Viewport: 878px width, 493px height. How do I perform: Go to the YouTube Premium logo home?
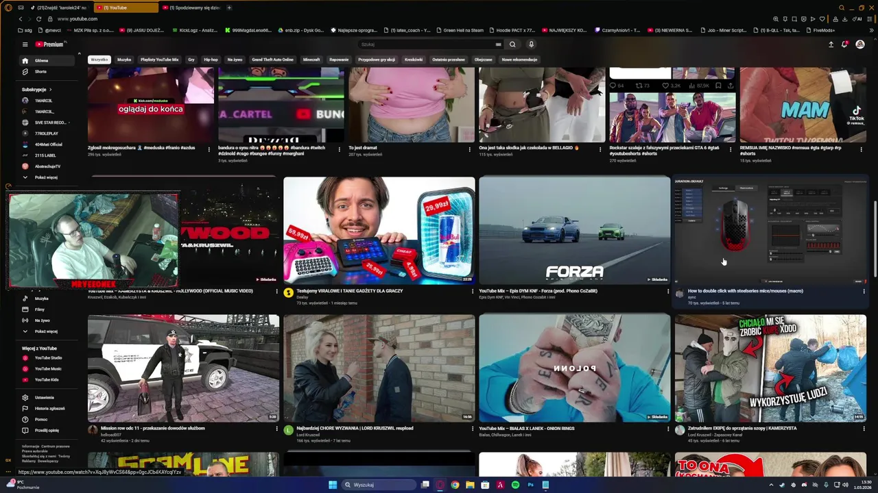coord(49,45)
